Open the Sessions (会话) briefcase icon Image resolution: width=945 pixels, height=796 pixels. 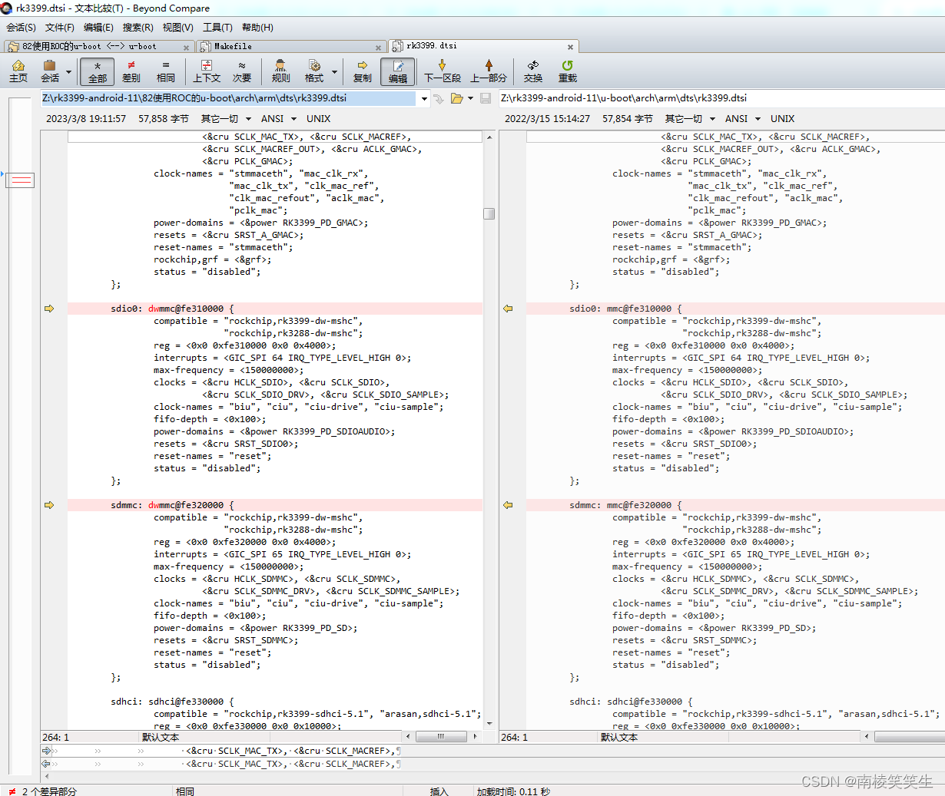[50, 71]
